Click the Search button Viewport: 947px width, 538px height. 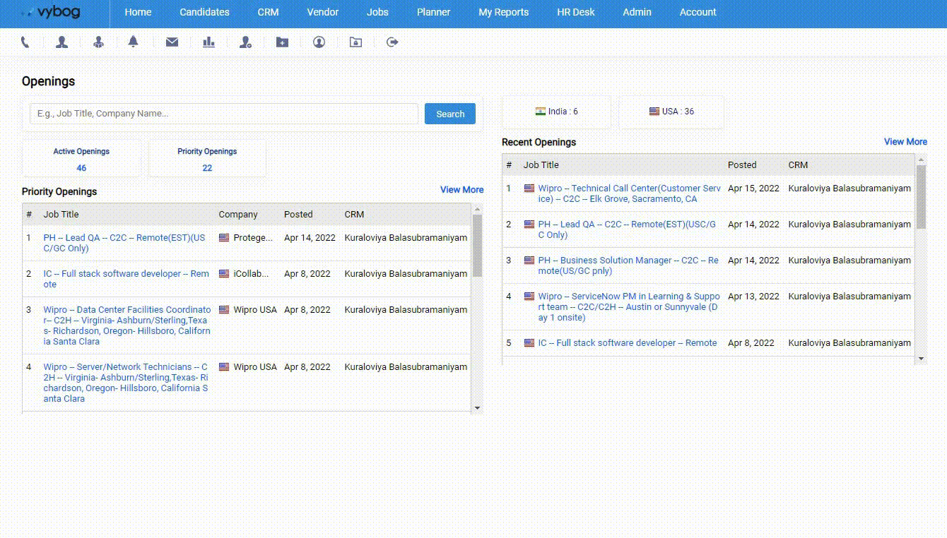450,114
